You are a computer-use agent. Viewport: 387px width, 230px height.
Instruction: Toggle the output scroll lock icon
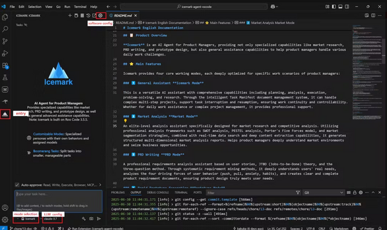[x=355, y=193]
